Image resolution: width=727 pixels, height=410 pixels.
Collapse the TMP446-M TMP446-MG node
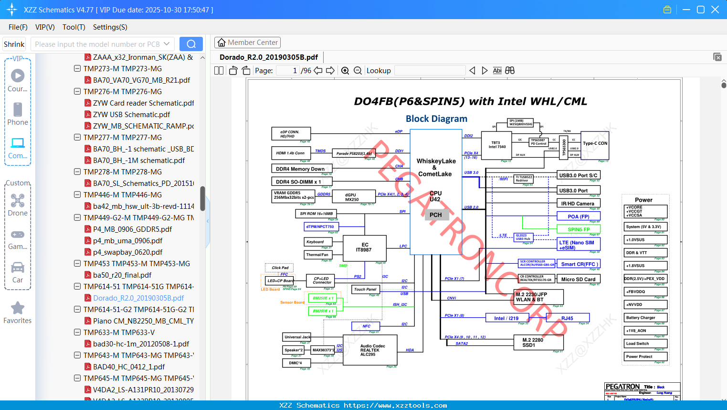(x=77, y=195)
